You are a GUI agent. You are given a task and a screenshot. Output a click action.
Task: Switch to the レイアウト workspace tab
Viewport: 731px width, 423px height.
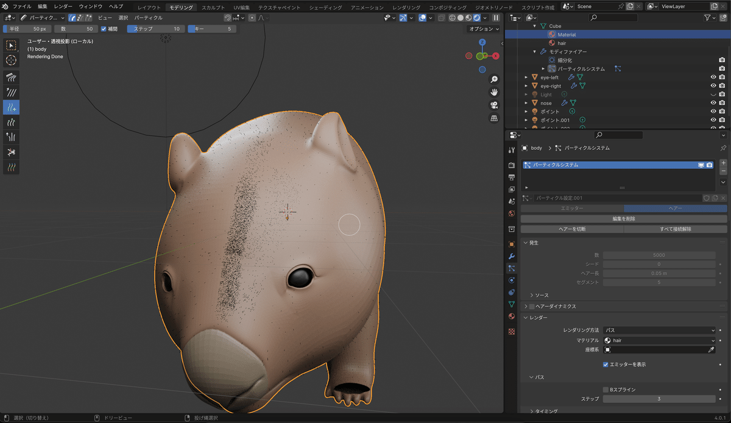[x=149, y=7]
